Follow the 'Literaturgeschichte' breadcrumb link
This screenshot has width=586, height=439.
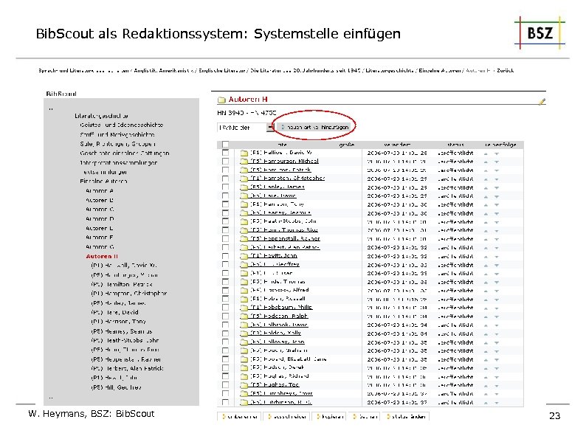390,70
